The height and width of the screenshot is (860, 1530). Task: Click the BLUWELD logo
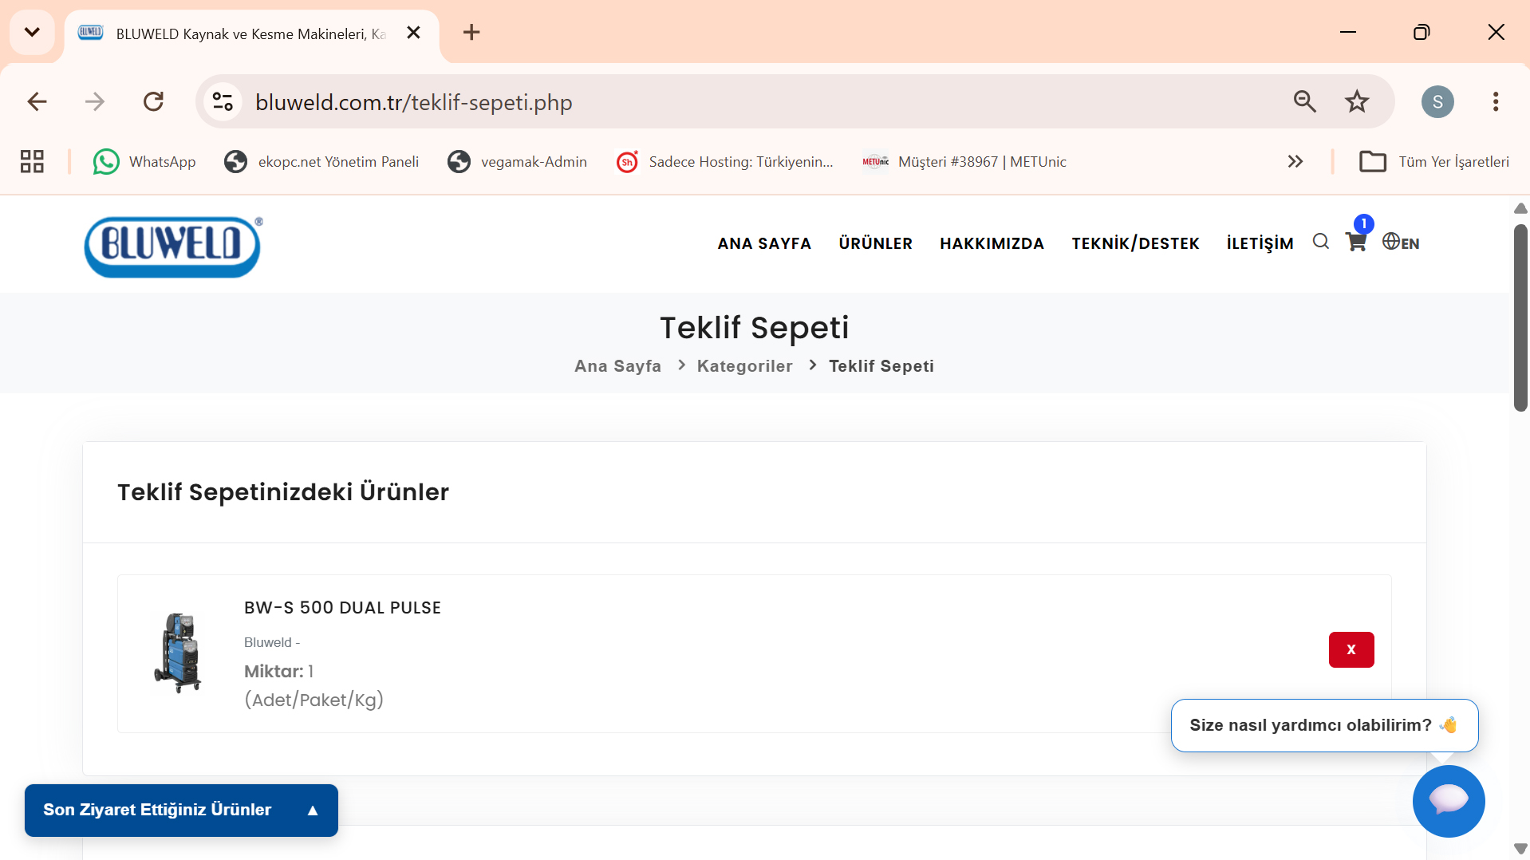tap(173, 247)
